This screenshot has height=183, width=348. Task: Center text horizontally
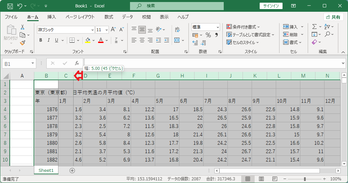[142, 40]
